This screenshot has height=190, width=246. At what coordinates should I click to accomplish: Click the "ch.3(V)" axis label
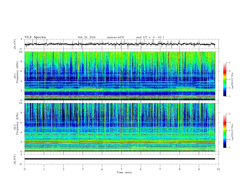tap(15, 159)
